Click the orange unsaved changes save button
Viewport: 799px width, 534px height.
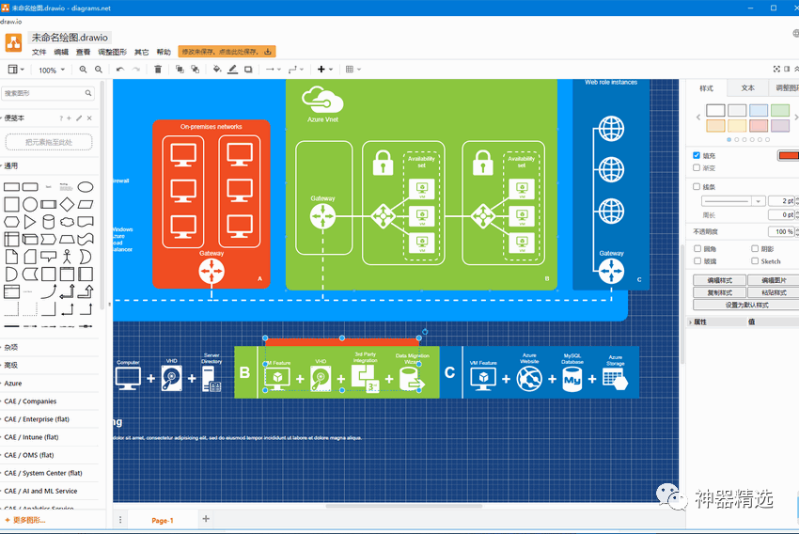click(x=227, y=52)
